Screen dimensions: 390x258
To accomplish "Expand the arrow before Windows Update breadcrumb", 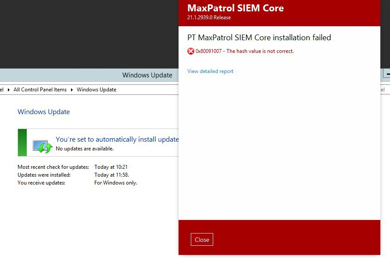I will point(72,90).
